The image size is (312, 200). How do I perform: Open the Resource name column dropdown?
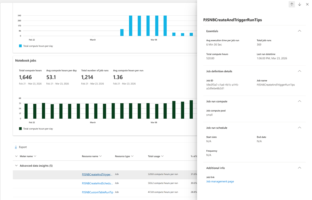pyautogui.click(x=100, y=156)
